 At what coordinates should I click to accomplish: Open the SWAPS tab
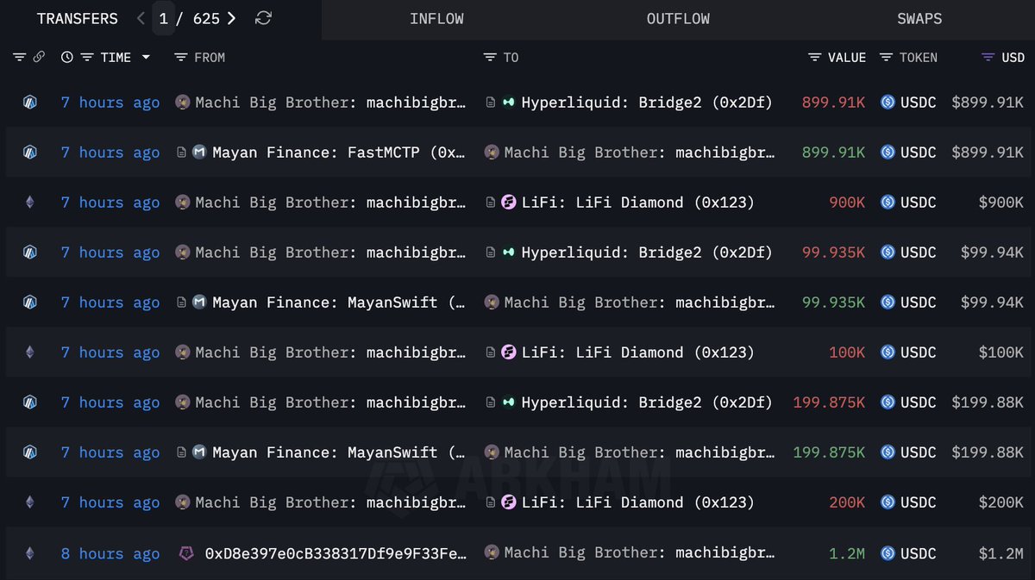coord(919,18)
